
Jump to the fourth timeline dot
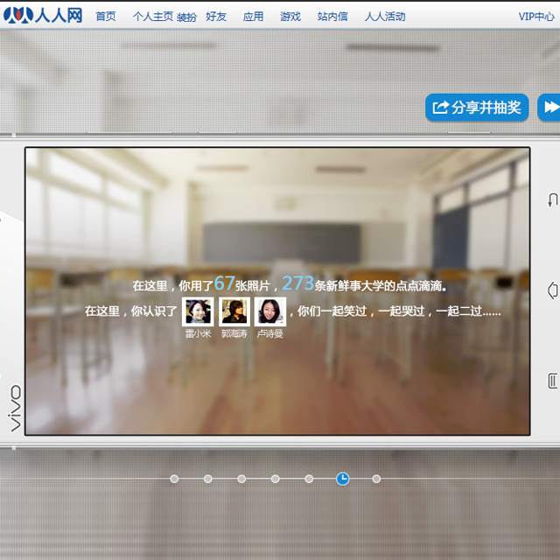(x=276, y=479)
